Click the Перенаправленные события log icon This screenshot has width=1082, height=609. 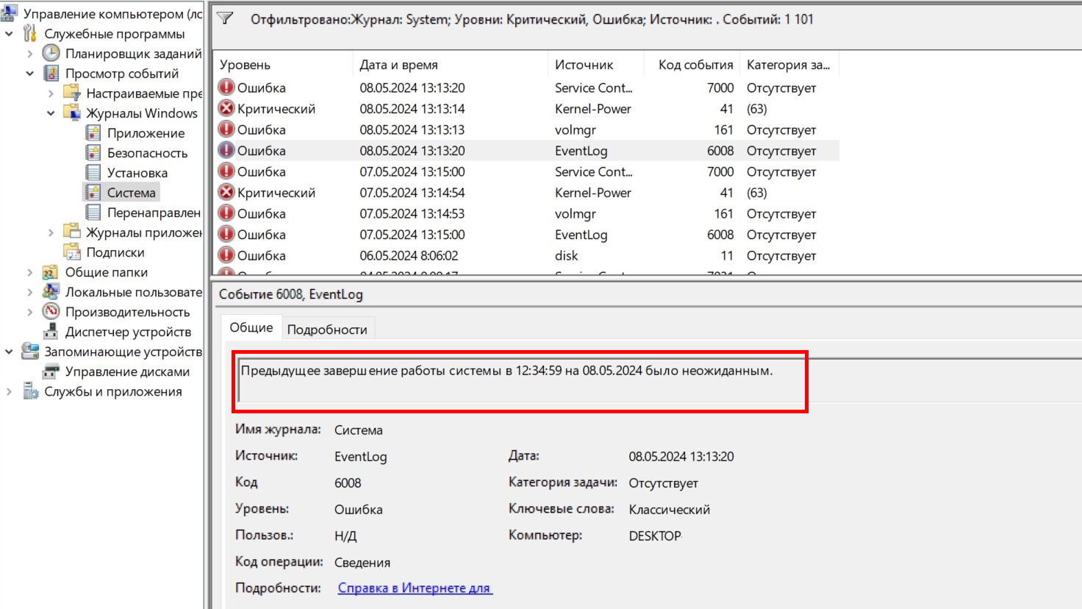coord(93,212)
